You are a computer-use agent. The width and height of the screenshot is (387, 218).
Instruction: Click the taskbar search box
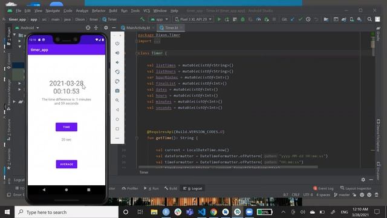pos(67,212)
